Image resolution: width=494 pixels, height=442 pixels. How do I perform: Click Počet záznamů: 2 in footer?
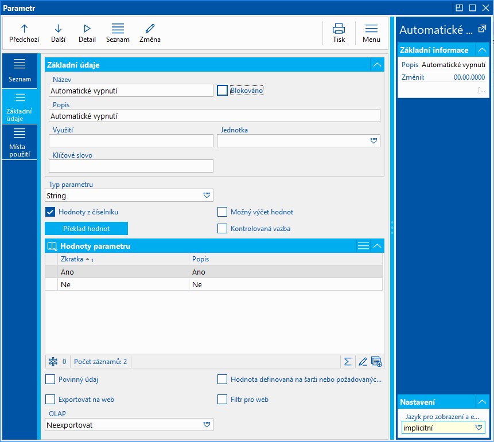(x=100, y=361)
